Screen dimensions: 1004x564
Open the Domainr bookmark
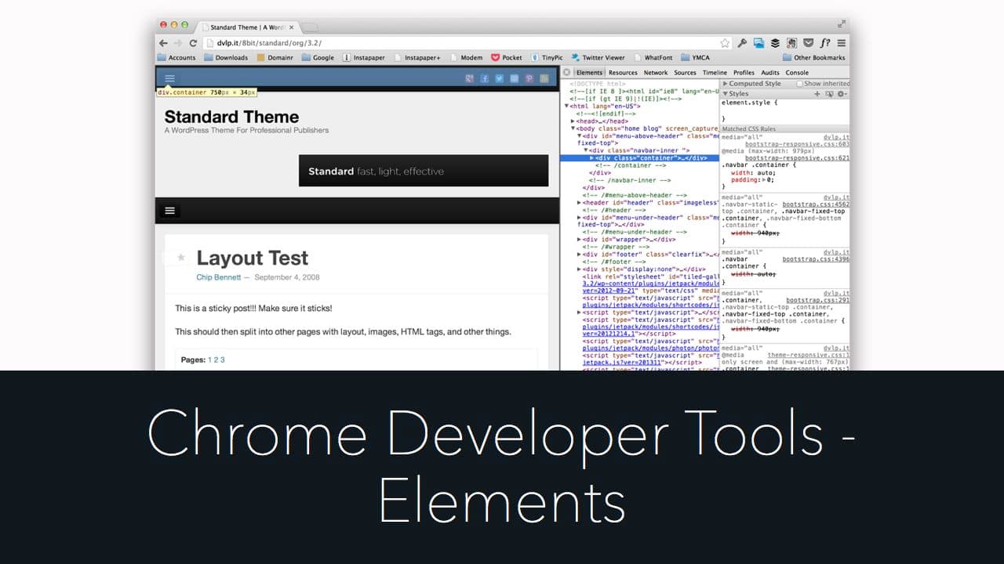tap(275, 57)
